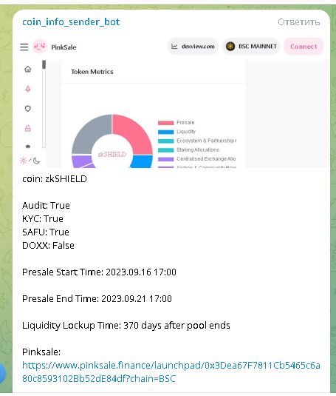Select the Home icon in sidebar
This screenshot has width=336, height=396.
(x=28, y=69)
